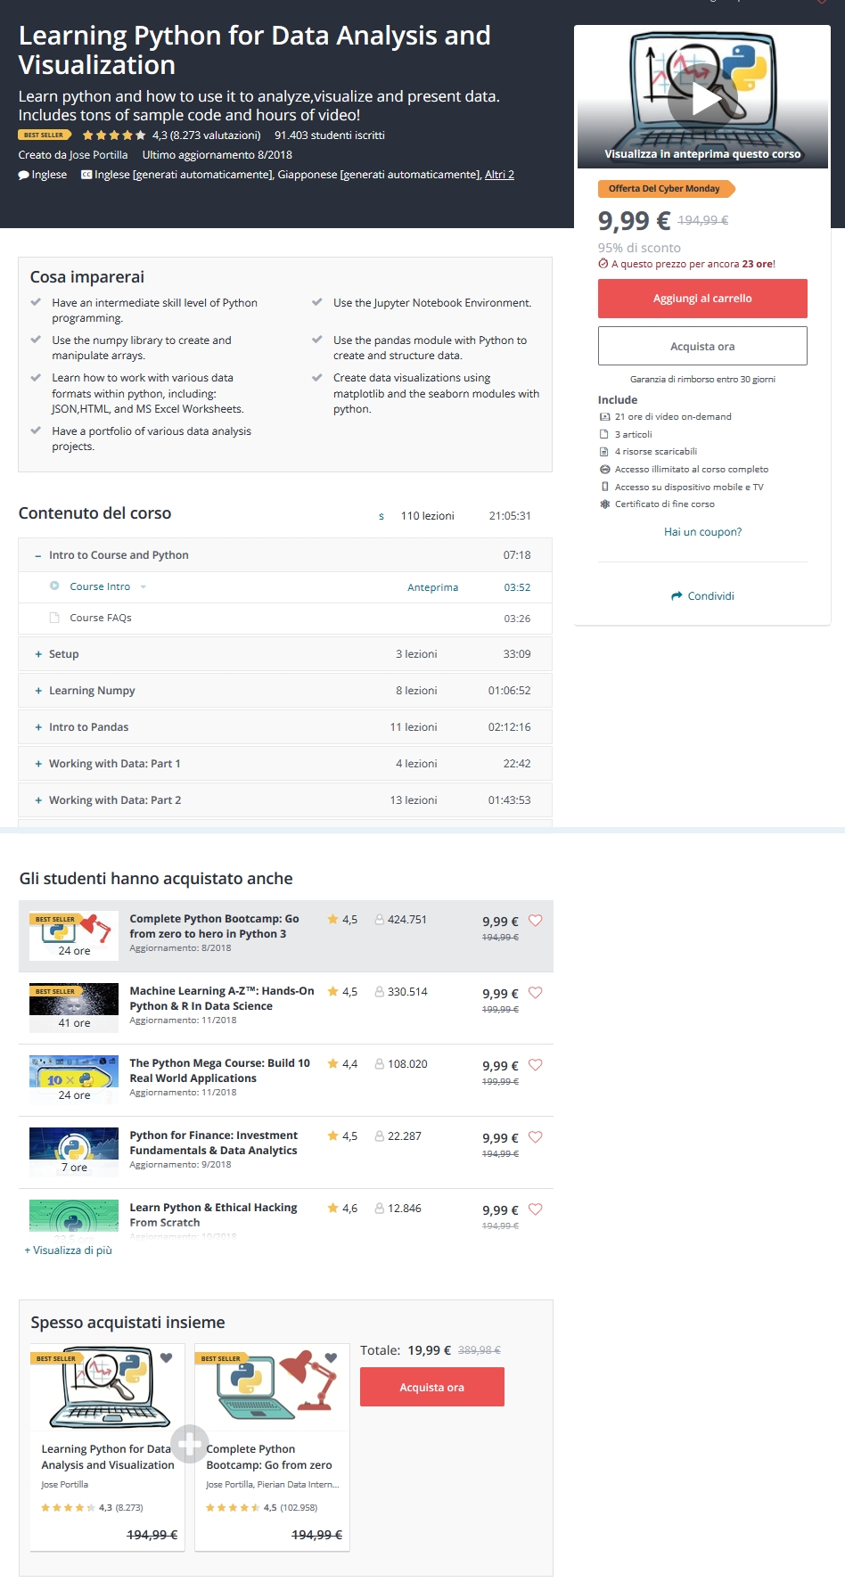The image size is (845, 1582).
Task: Click the video on-demand icon
Action: click(605, 417)
